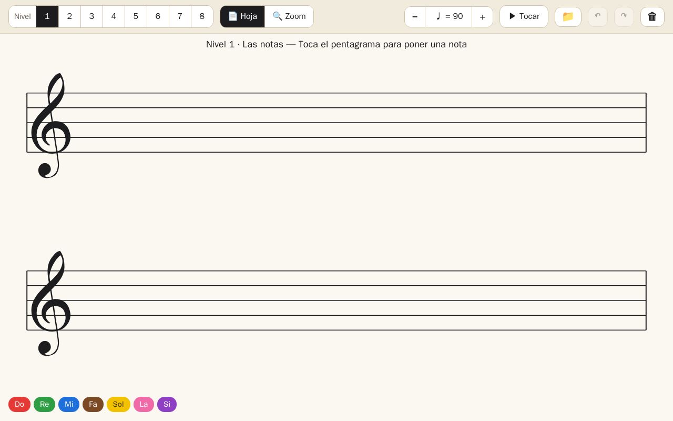Click the treble clef on the first staff
The width and height of the screenshot is (673, 421).
coord(50,126)
